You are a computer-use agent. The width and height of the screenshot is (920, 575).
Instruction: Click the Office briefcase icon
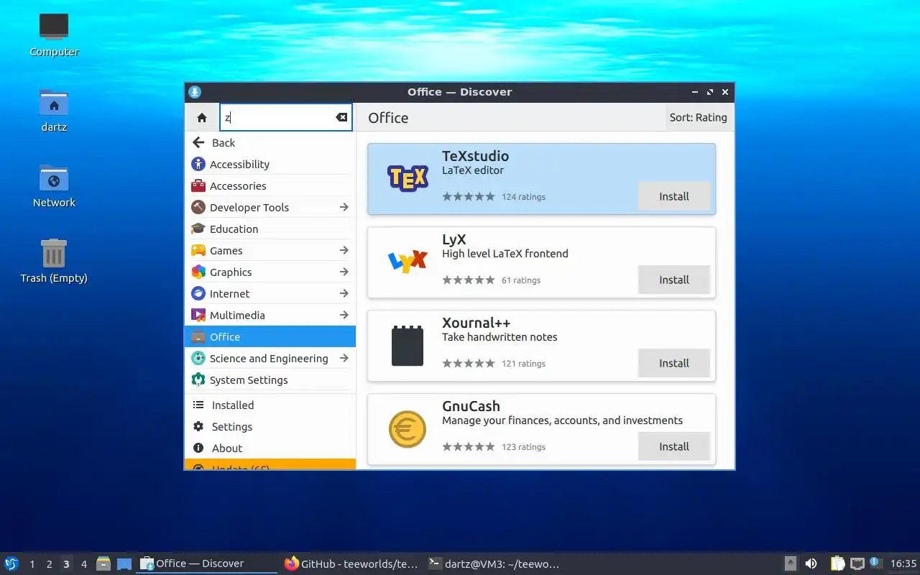[198, 336]
